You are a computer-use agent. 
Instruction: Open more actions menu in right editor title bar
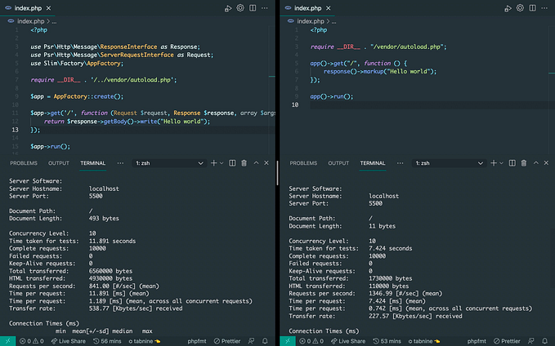[x=544, y=8]
